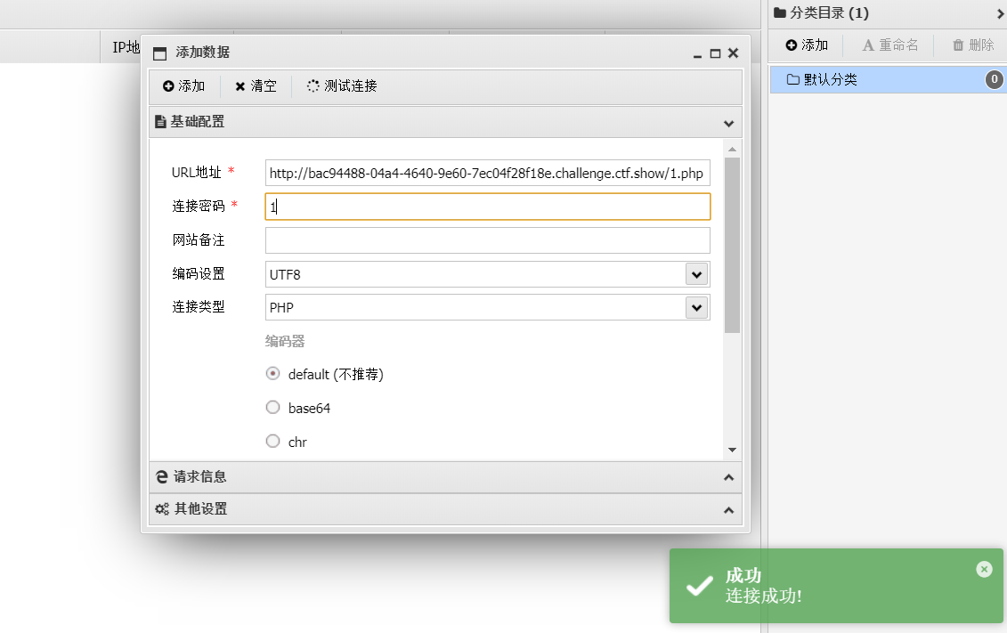The height and width of the screenshot is (633, 1007).
Task: Click the 0 count badge on 默认分类
Action: tap(995, 79)
